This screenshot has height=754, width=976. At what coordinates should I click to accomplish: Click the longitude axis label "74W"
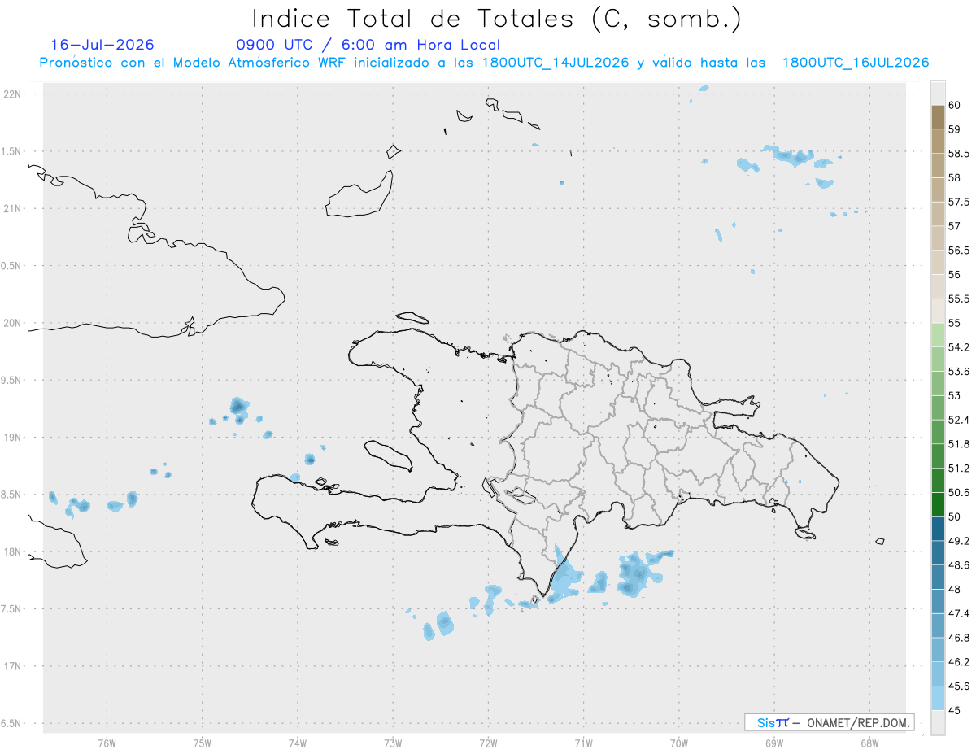(x=297, y=743)
